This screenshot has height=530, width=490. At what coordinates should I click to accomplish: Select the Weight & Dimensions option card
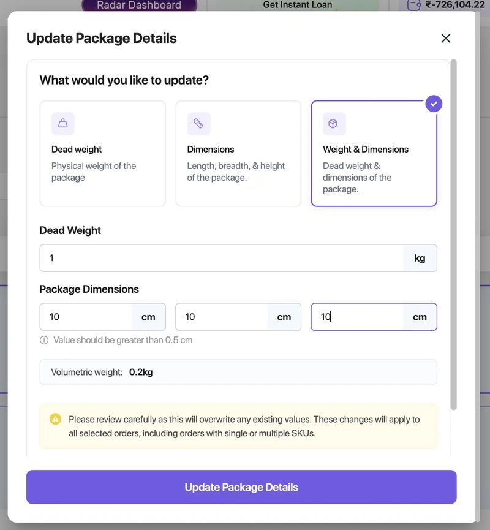coord(374,153)
